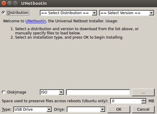Click the 'Type:' label

point(6,109)
